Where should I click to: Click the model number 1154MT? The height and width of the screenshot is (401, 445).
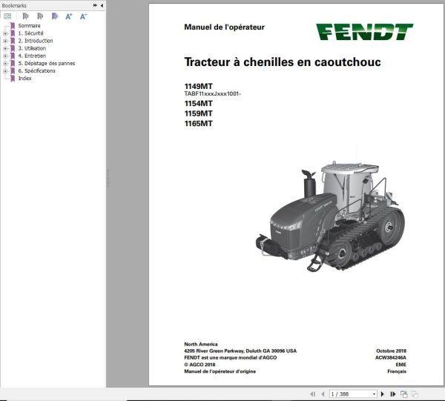(x=198, y=104)
